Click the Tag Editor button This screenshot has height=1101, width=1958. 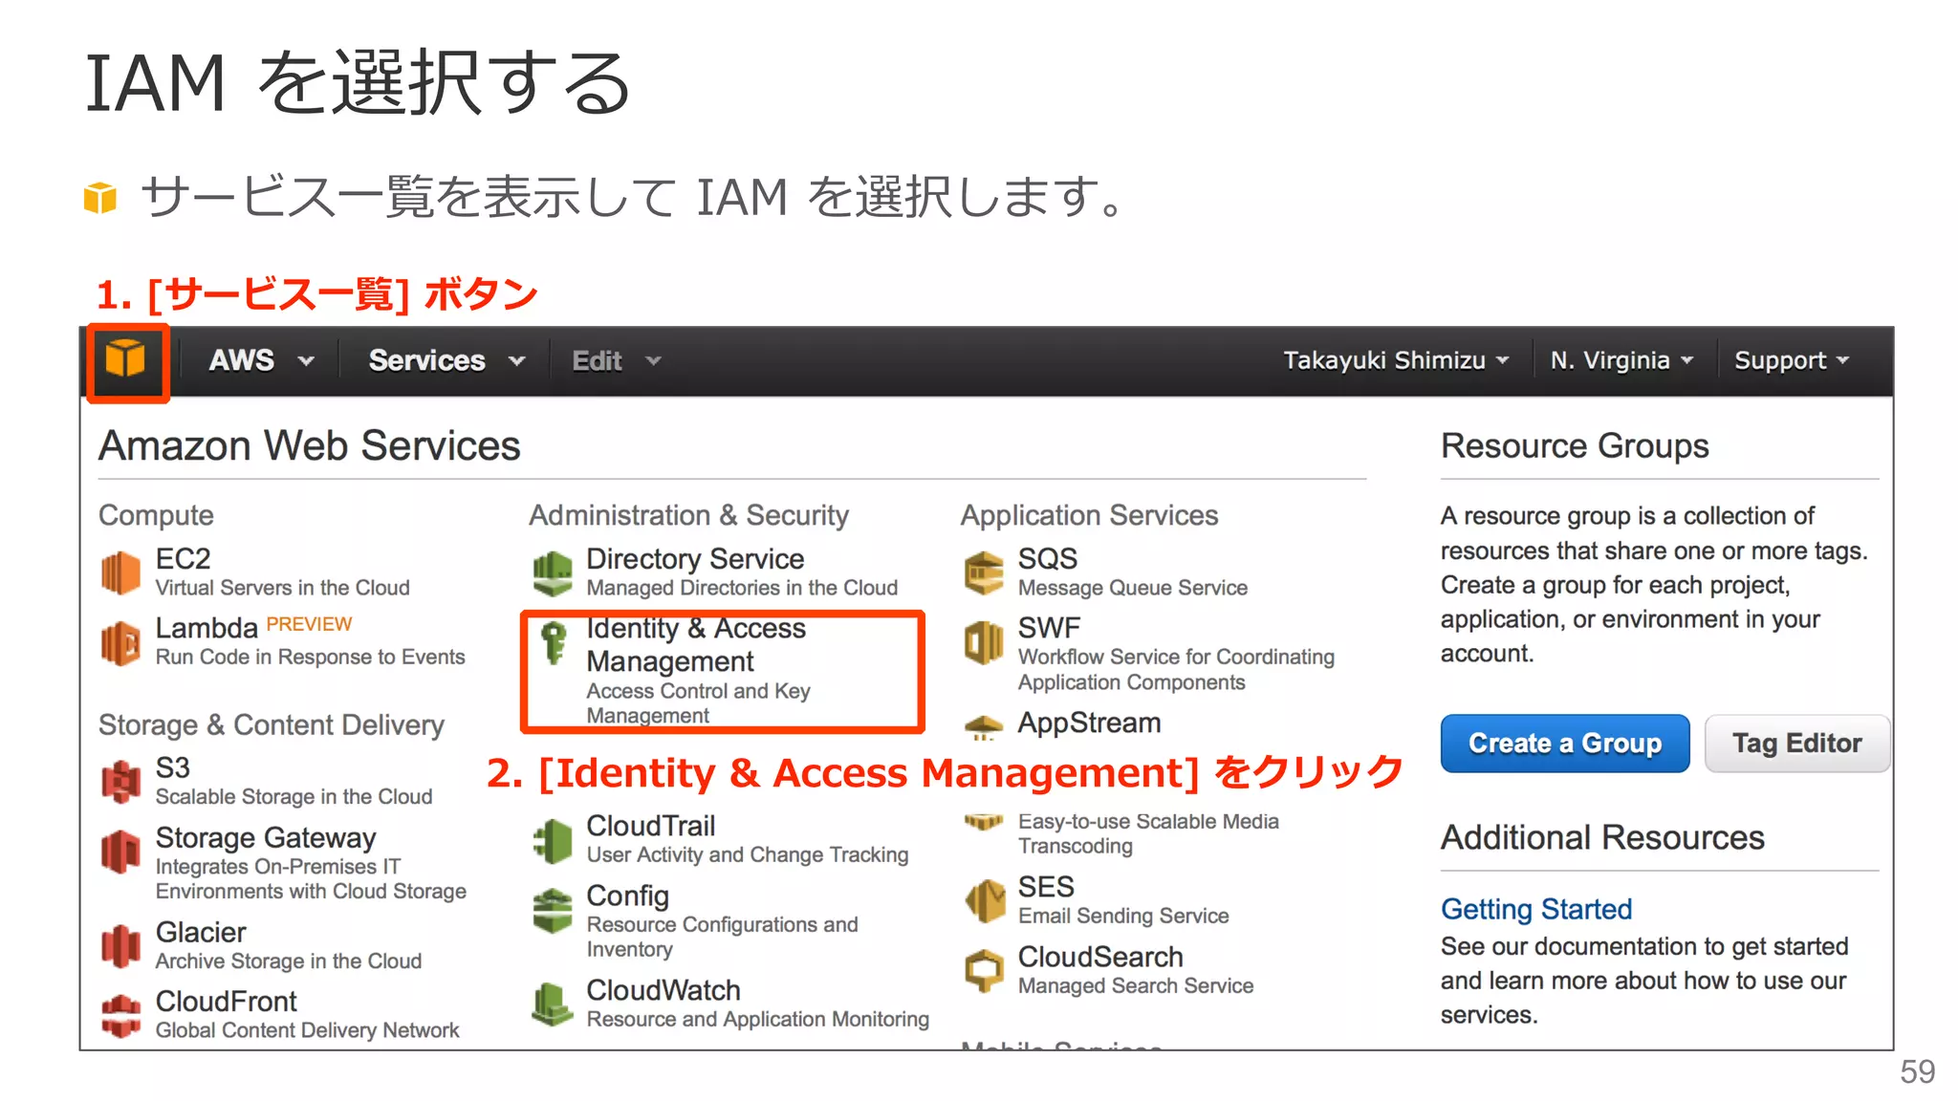1796,743
